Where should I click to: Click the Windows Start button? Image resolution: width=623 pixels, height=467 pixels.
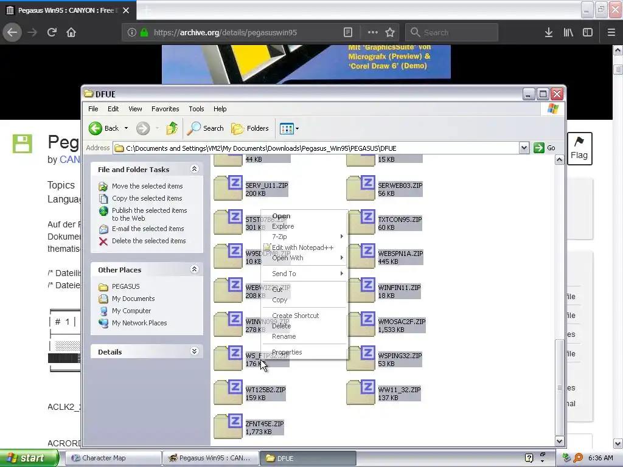(x=29, y=458)
